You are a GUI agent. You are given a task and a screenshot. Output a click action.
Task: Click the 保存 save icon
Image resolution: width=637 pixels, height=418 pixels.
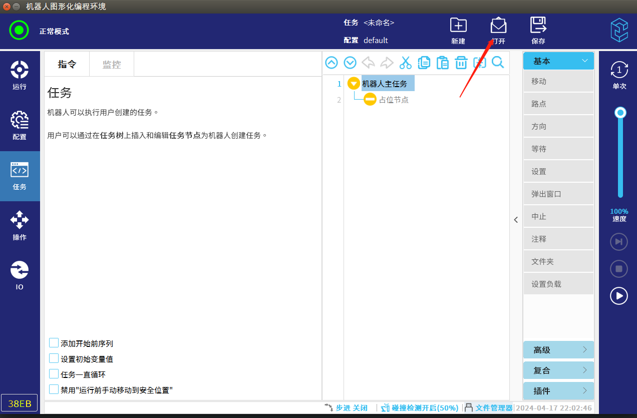point(538,30)
